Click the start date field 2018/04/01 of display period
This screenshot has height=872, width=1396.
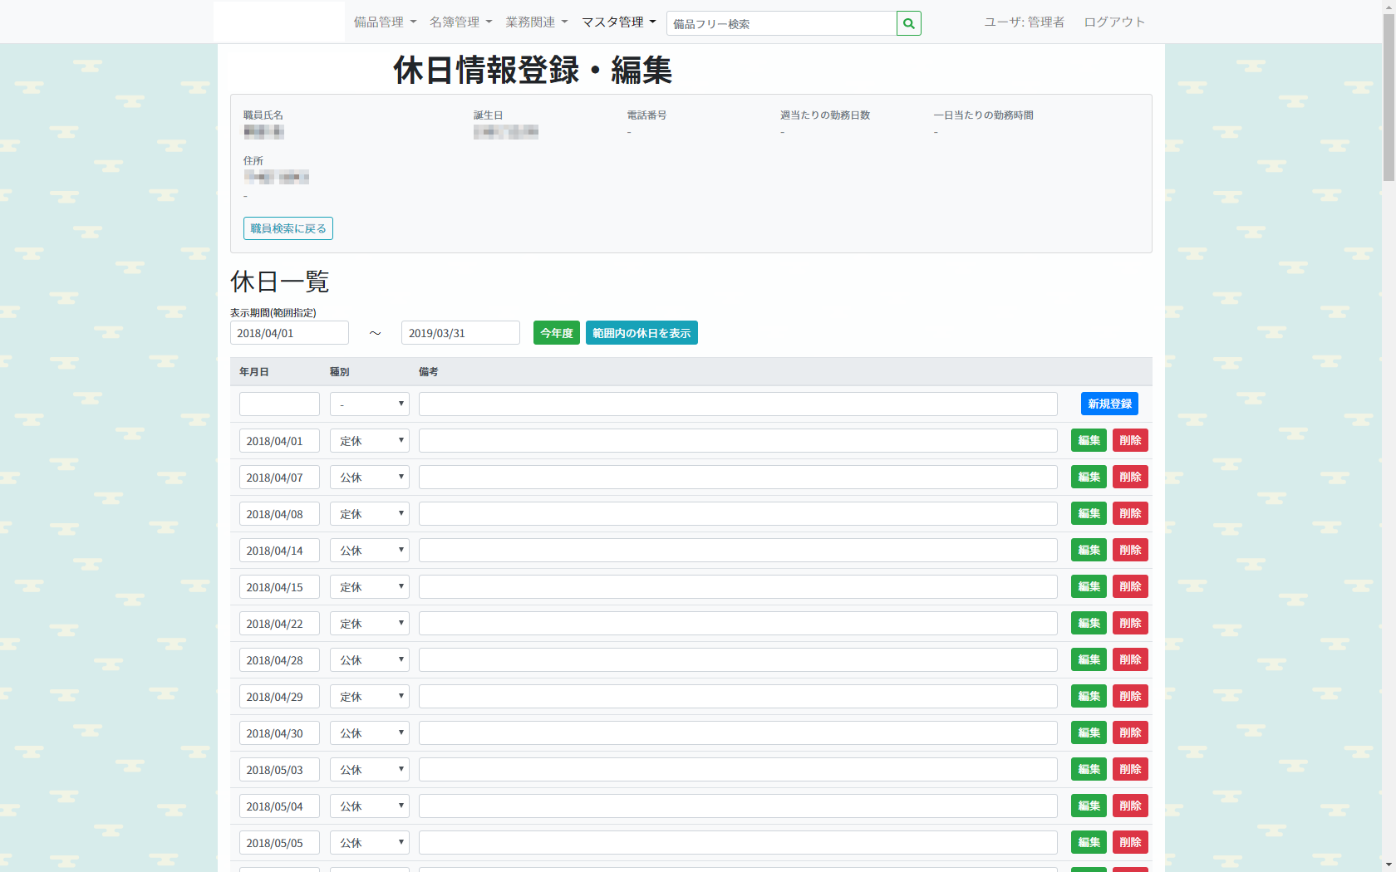(289, 333)
